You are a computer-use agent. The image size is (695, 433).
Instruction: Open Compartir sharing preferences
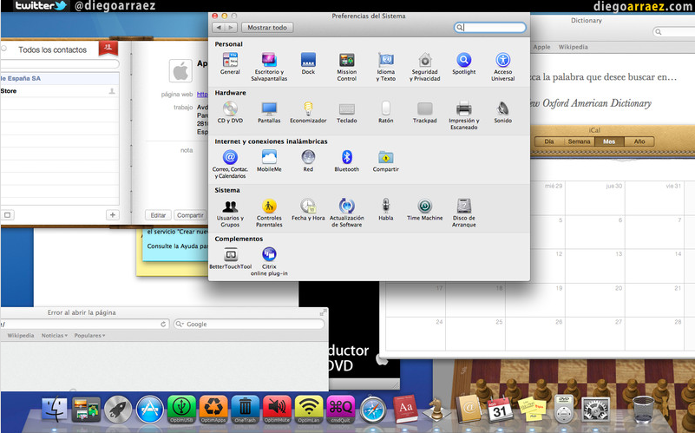(x=385, y=161)
